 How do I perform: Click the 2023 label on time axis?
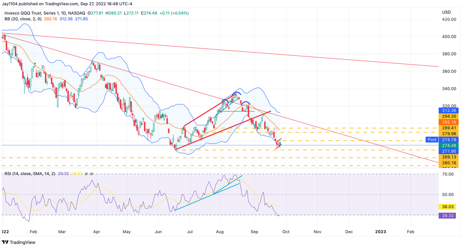pos(381,232)
